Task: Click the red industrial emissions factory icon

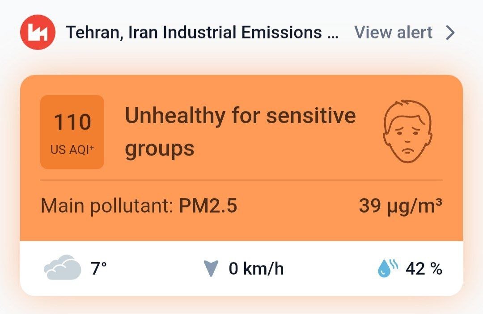Action: tap(38, 33)
